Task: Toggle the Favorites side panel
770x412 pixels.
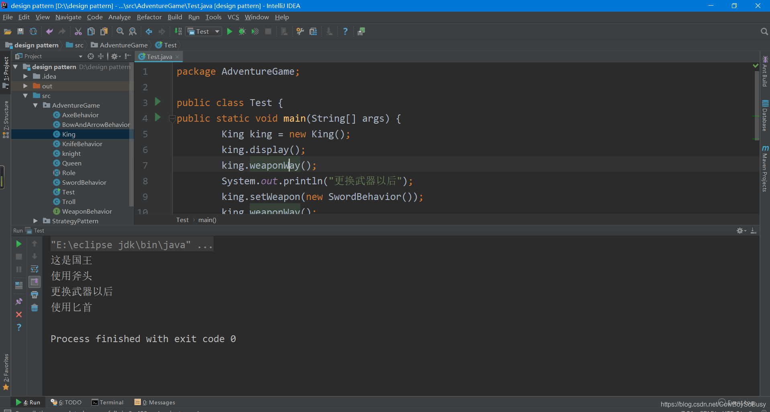Action: point(6,371)
